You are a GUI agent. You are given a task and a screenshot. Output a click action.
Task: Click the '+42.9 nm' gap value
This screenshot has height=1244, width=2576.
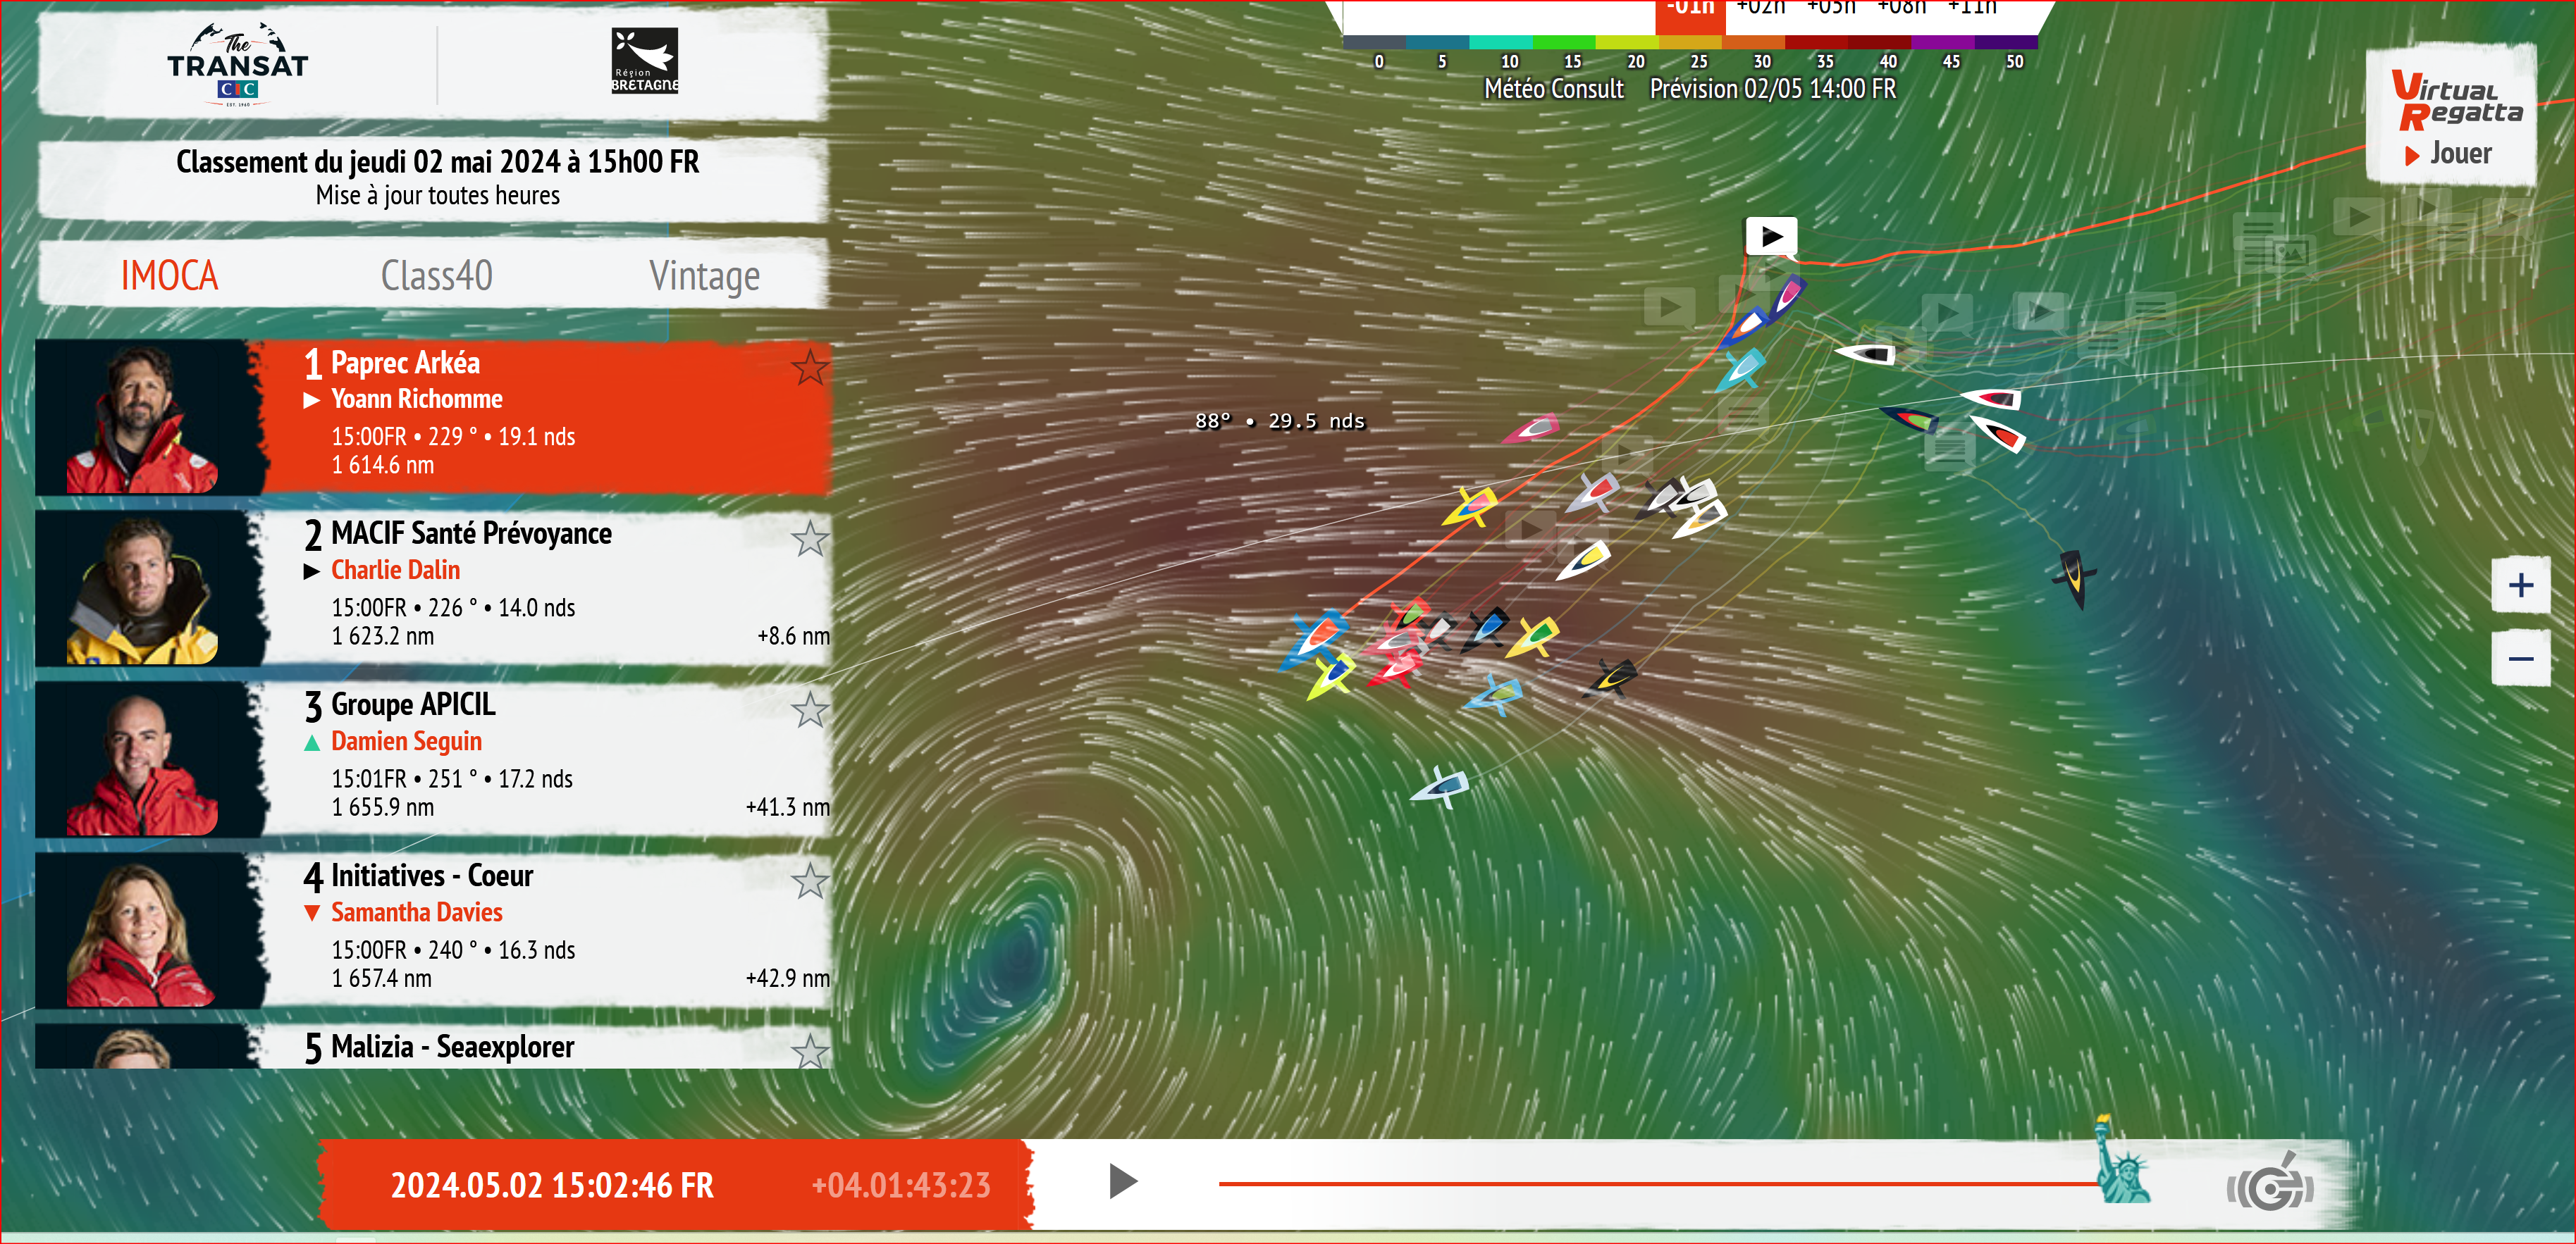788,978
